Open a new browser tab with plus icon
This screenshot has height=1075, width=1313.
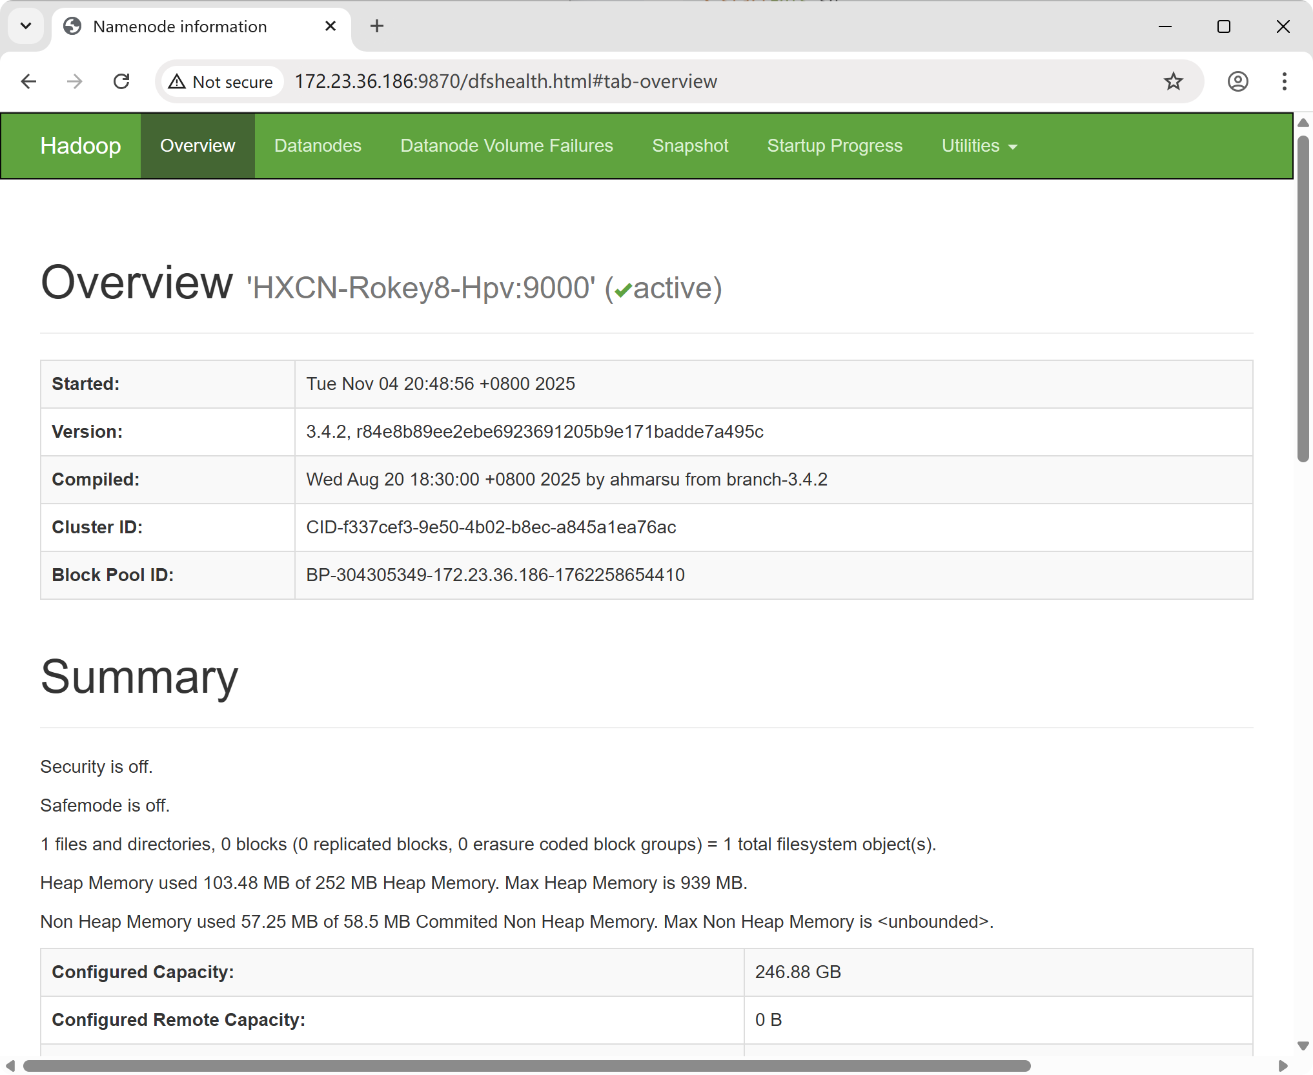coord(377,26)
